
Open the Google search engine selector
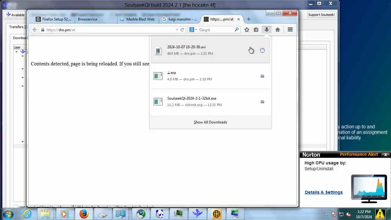tap(193, 30)
